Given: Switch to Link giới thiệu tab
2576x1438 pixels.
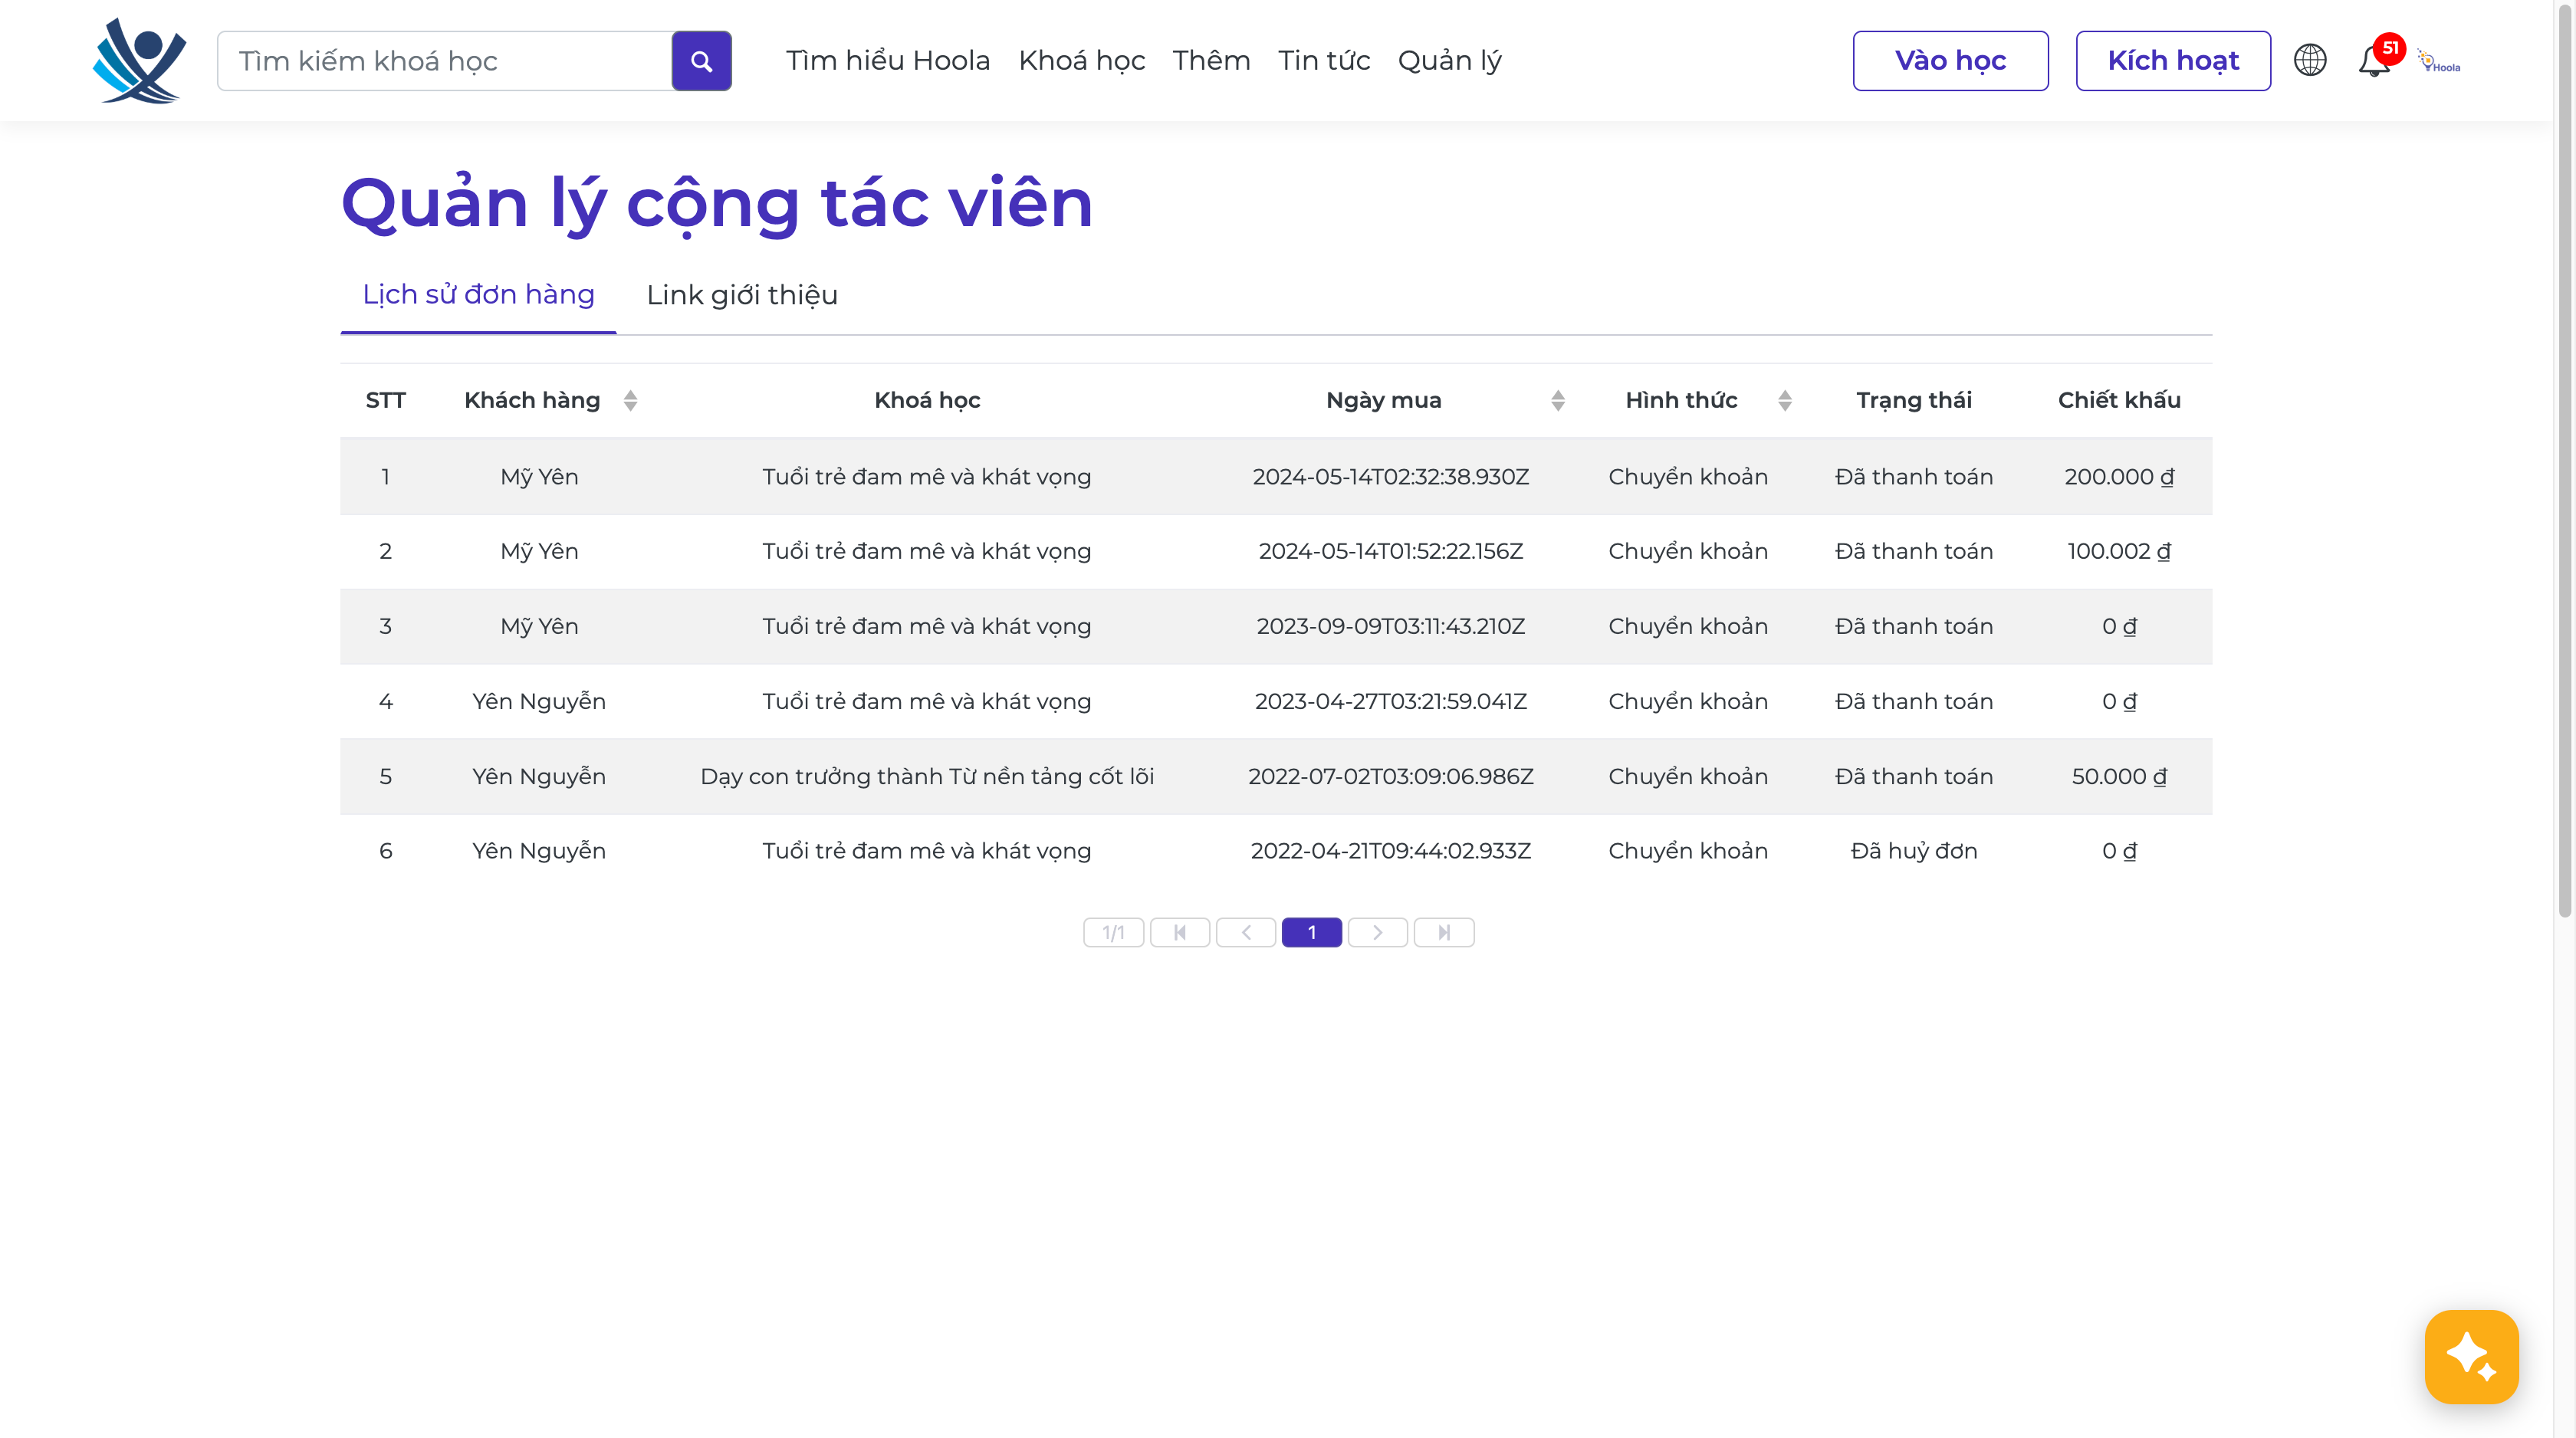Looking at the screenshot, I should pyautogui.click(x=742, y=295).
